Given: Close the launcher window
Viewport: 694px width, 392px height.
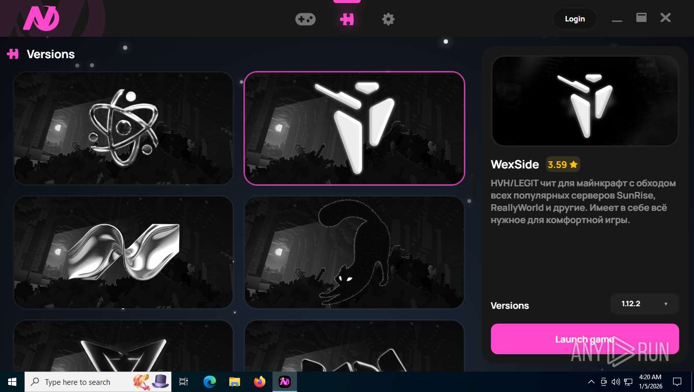Looking at the screenshot, I should click(x=665, y=18).
